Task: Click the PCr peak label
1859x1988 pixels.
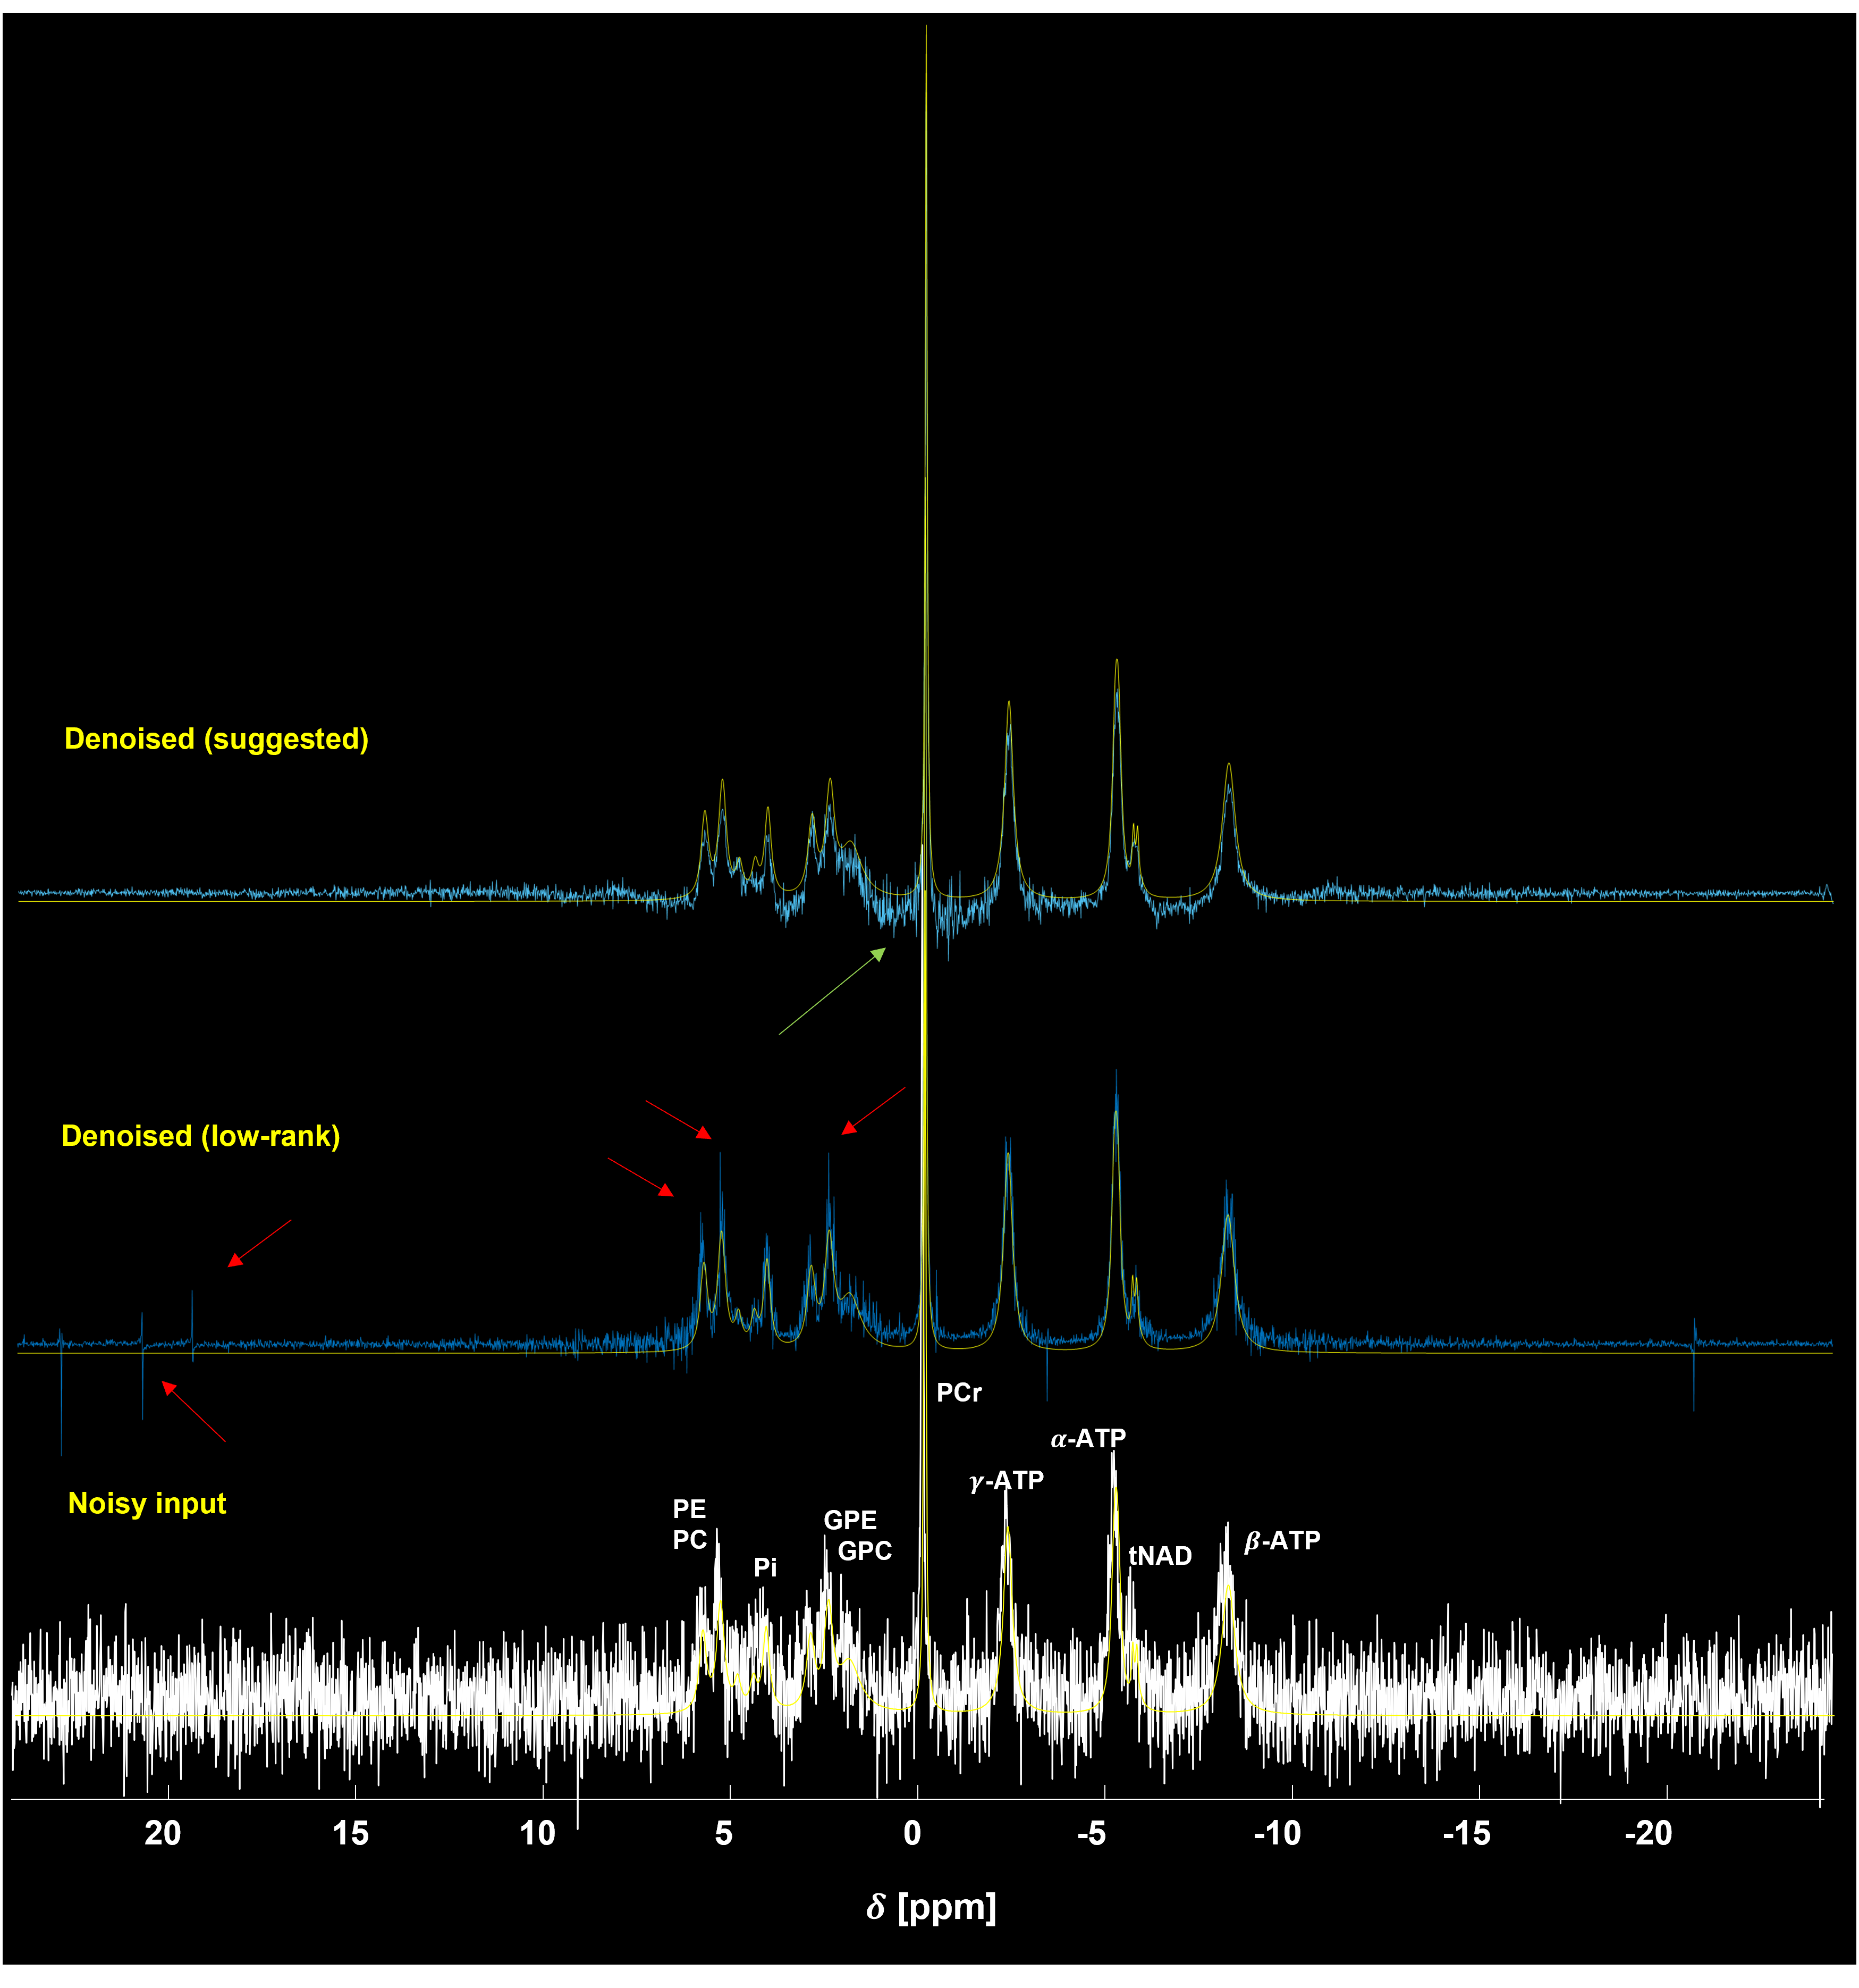Action: tap(959, 1392)
